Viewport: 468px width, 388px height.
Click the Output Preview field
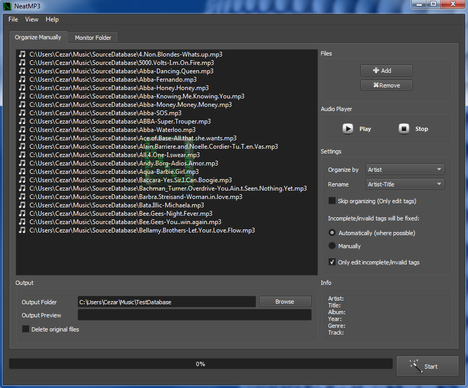click(195, 315)
